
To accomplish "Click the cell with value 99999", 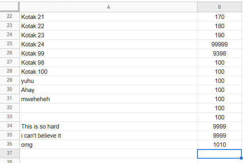I will click(x=219, y=44).
